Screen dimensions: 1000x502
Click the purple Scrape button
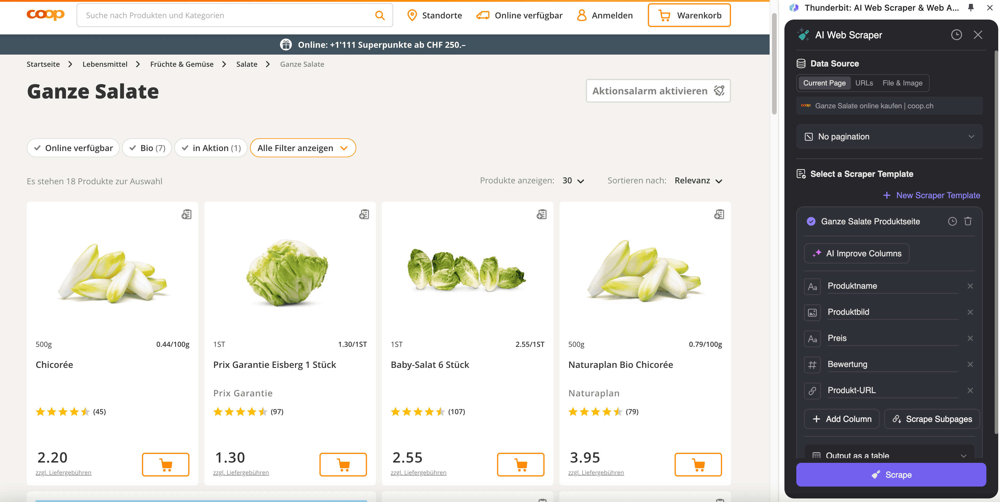[891, 474]
